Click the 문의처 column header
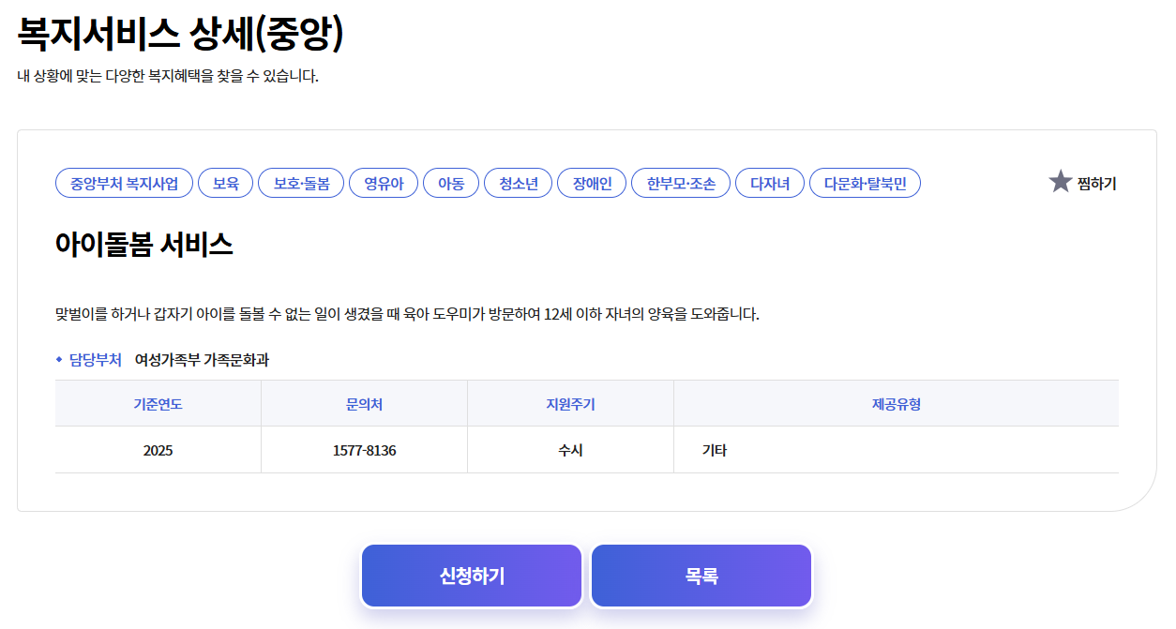This screenshot has height=629, width=1176. coord(364,404)
